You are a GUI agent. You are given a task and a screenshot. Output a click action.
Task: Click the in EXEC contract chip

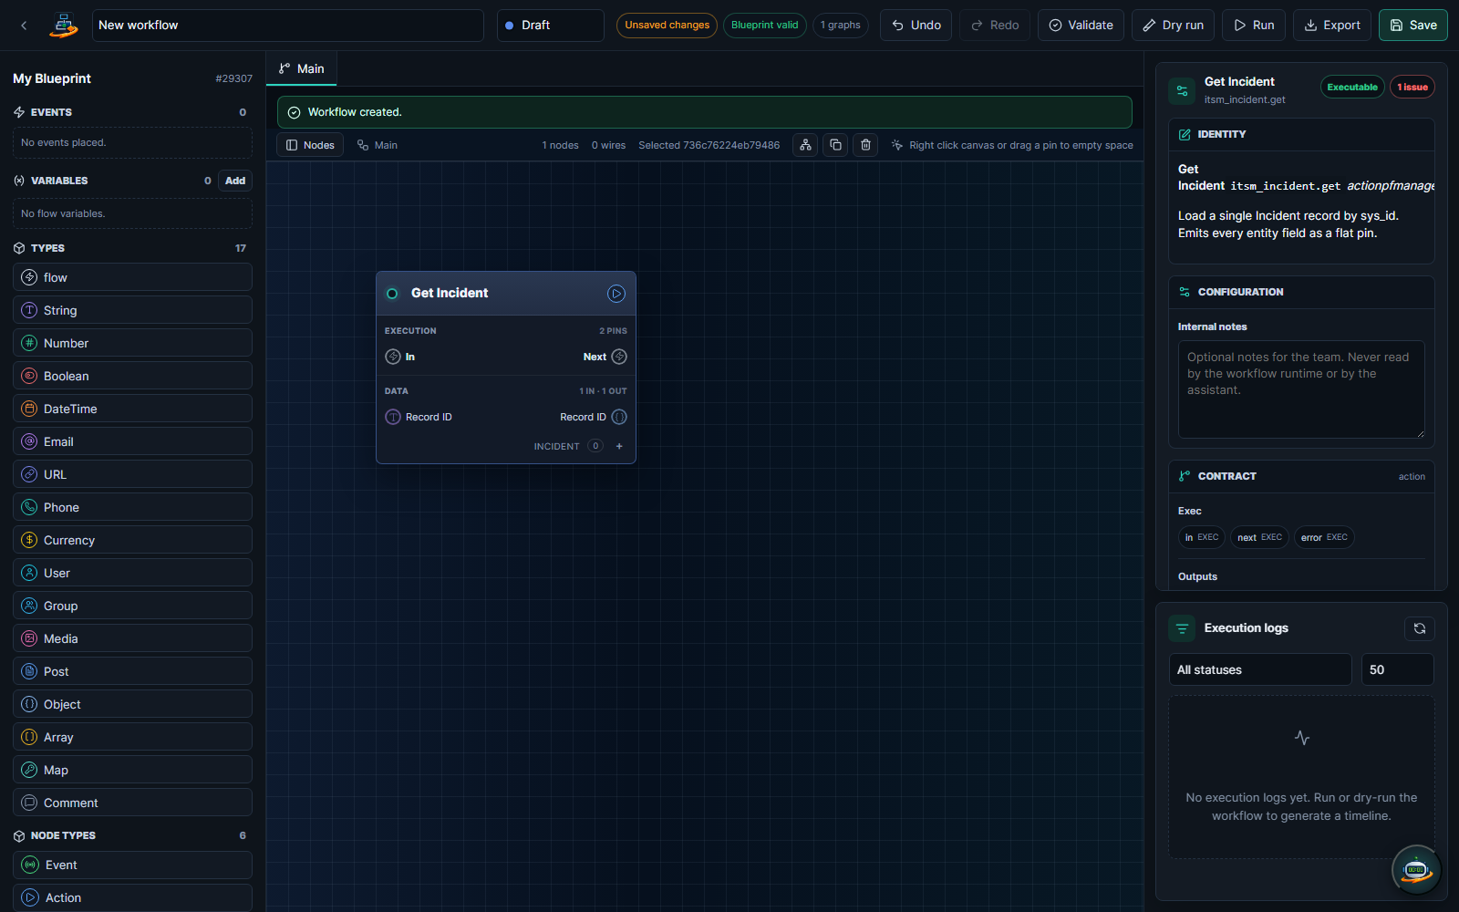click(x=1201, y=537)
